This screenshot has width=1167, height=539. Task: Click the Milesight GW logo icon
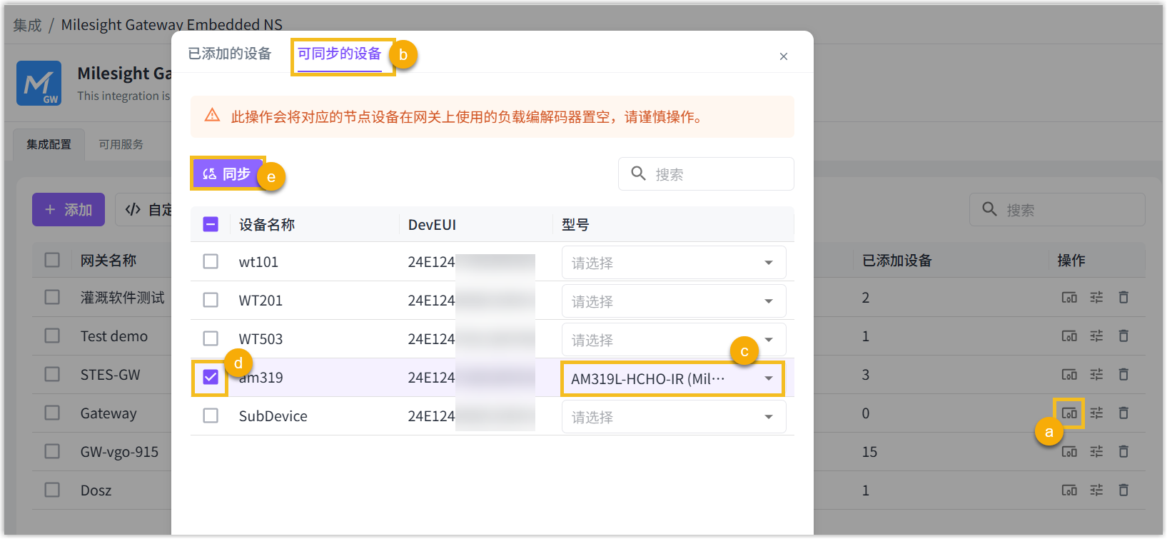point(39,84)
